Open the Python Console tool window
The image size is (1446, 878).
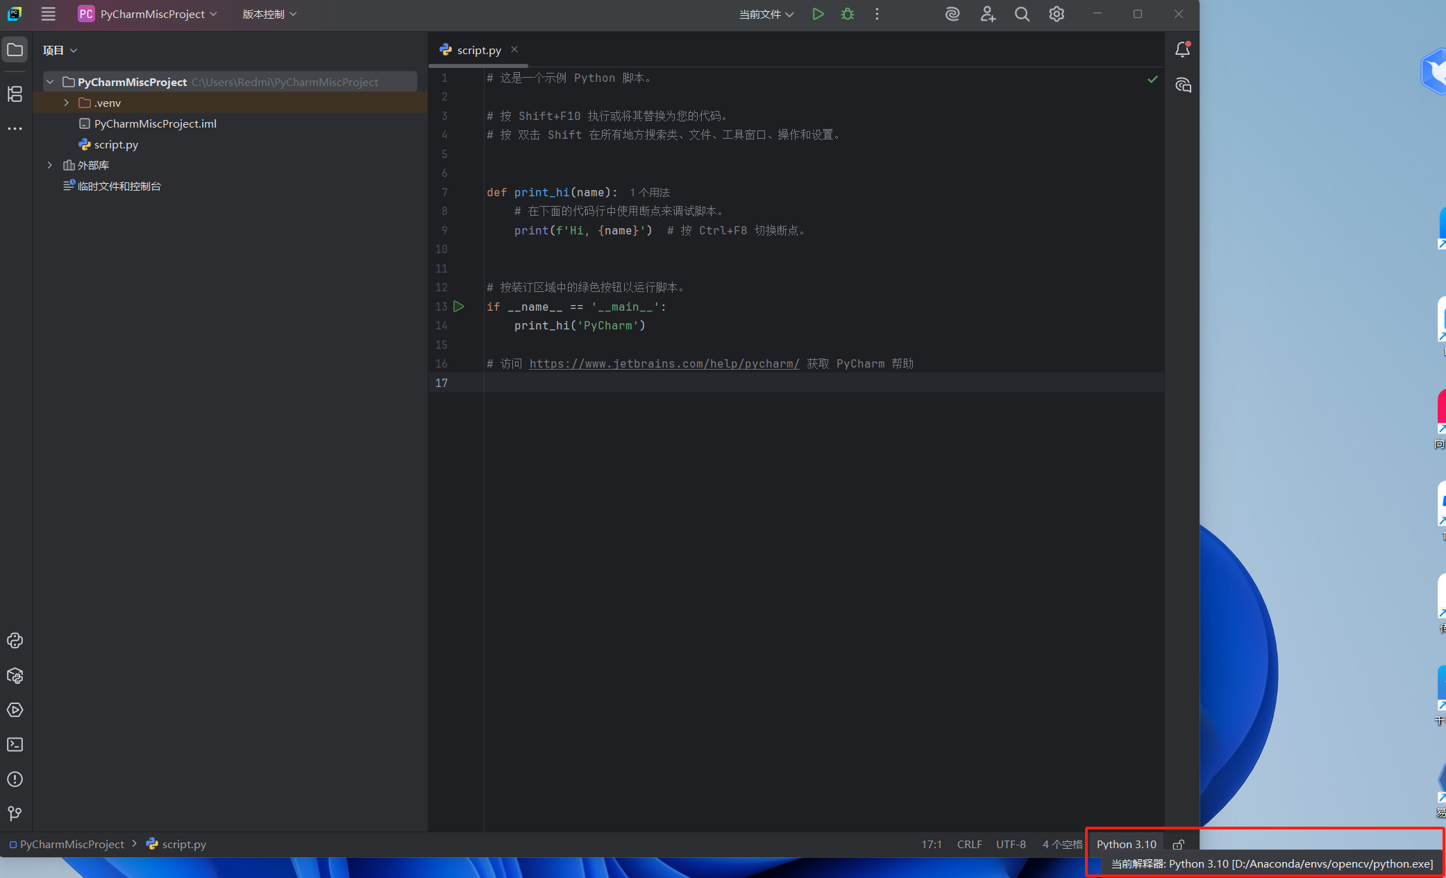pyautogui.click(x=15, y=641)
